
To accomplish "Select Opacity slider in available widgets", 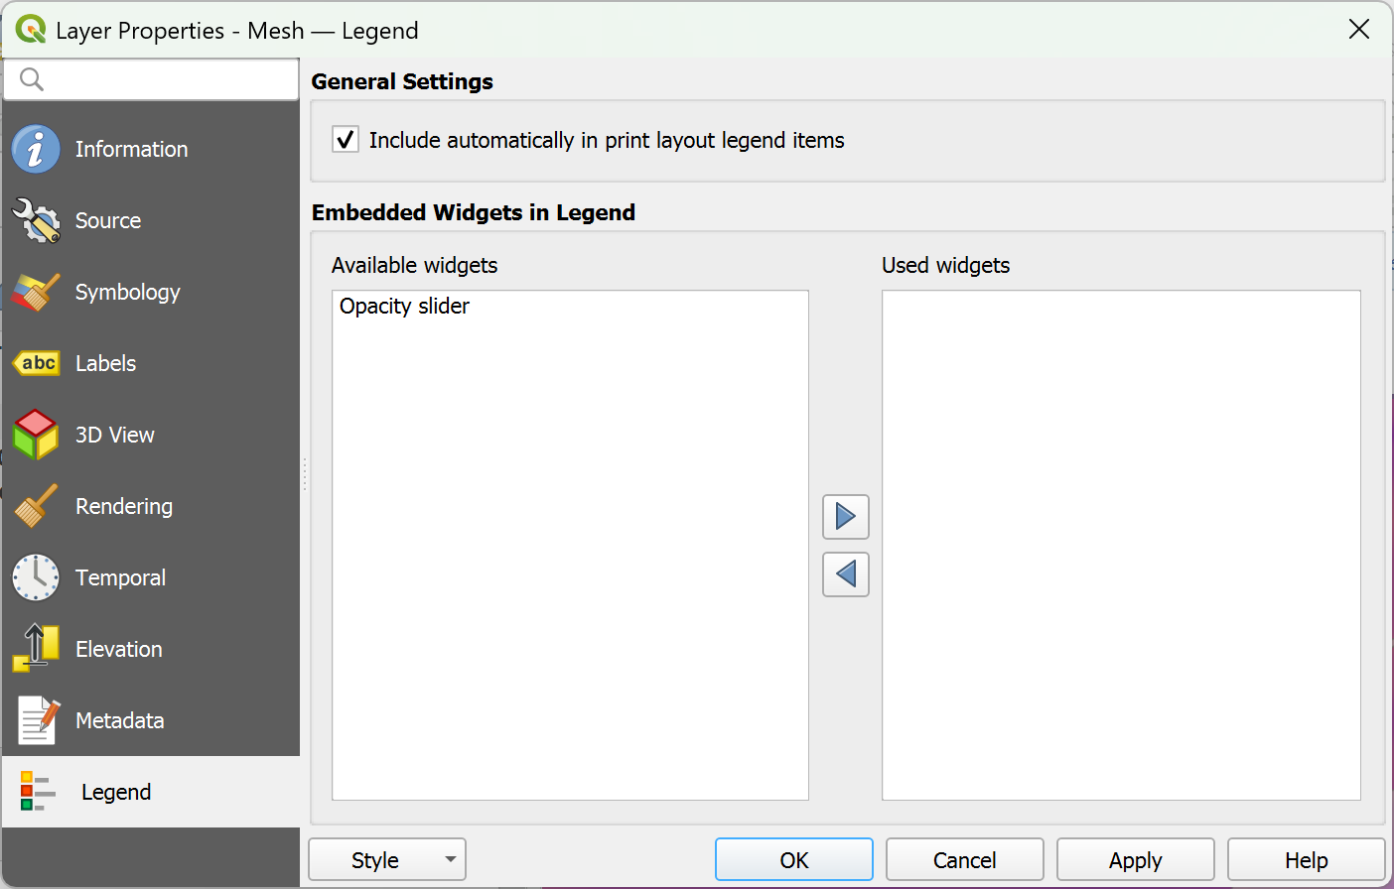I will pyautogui.click(x=404, y=307).
